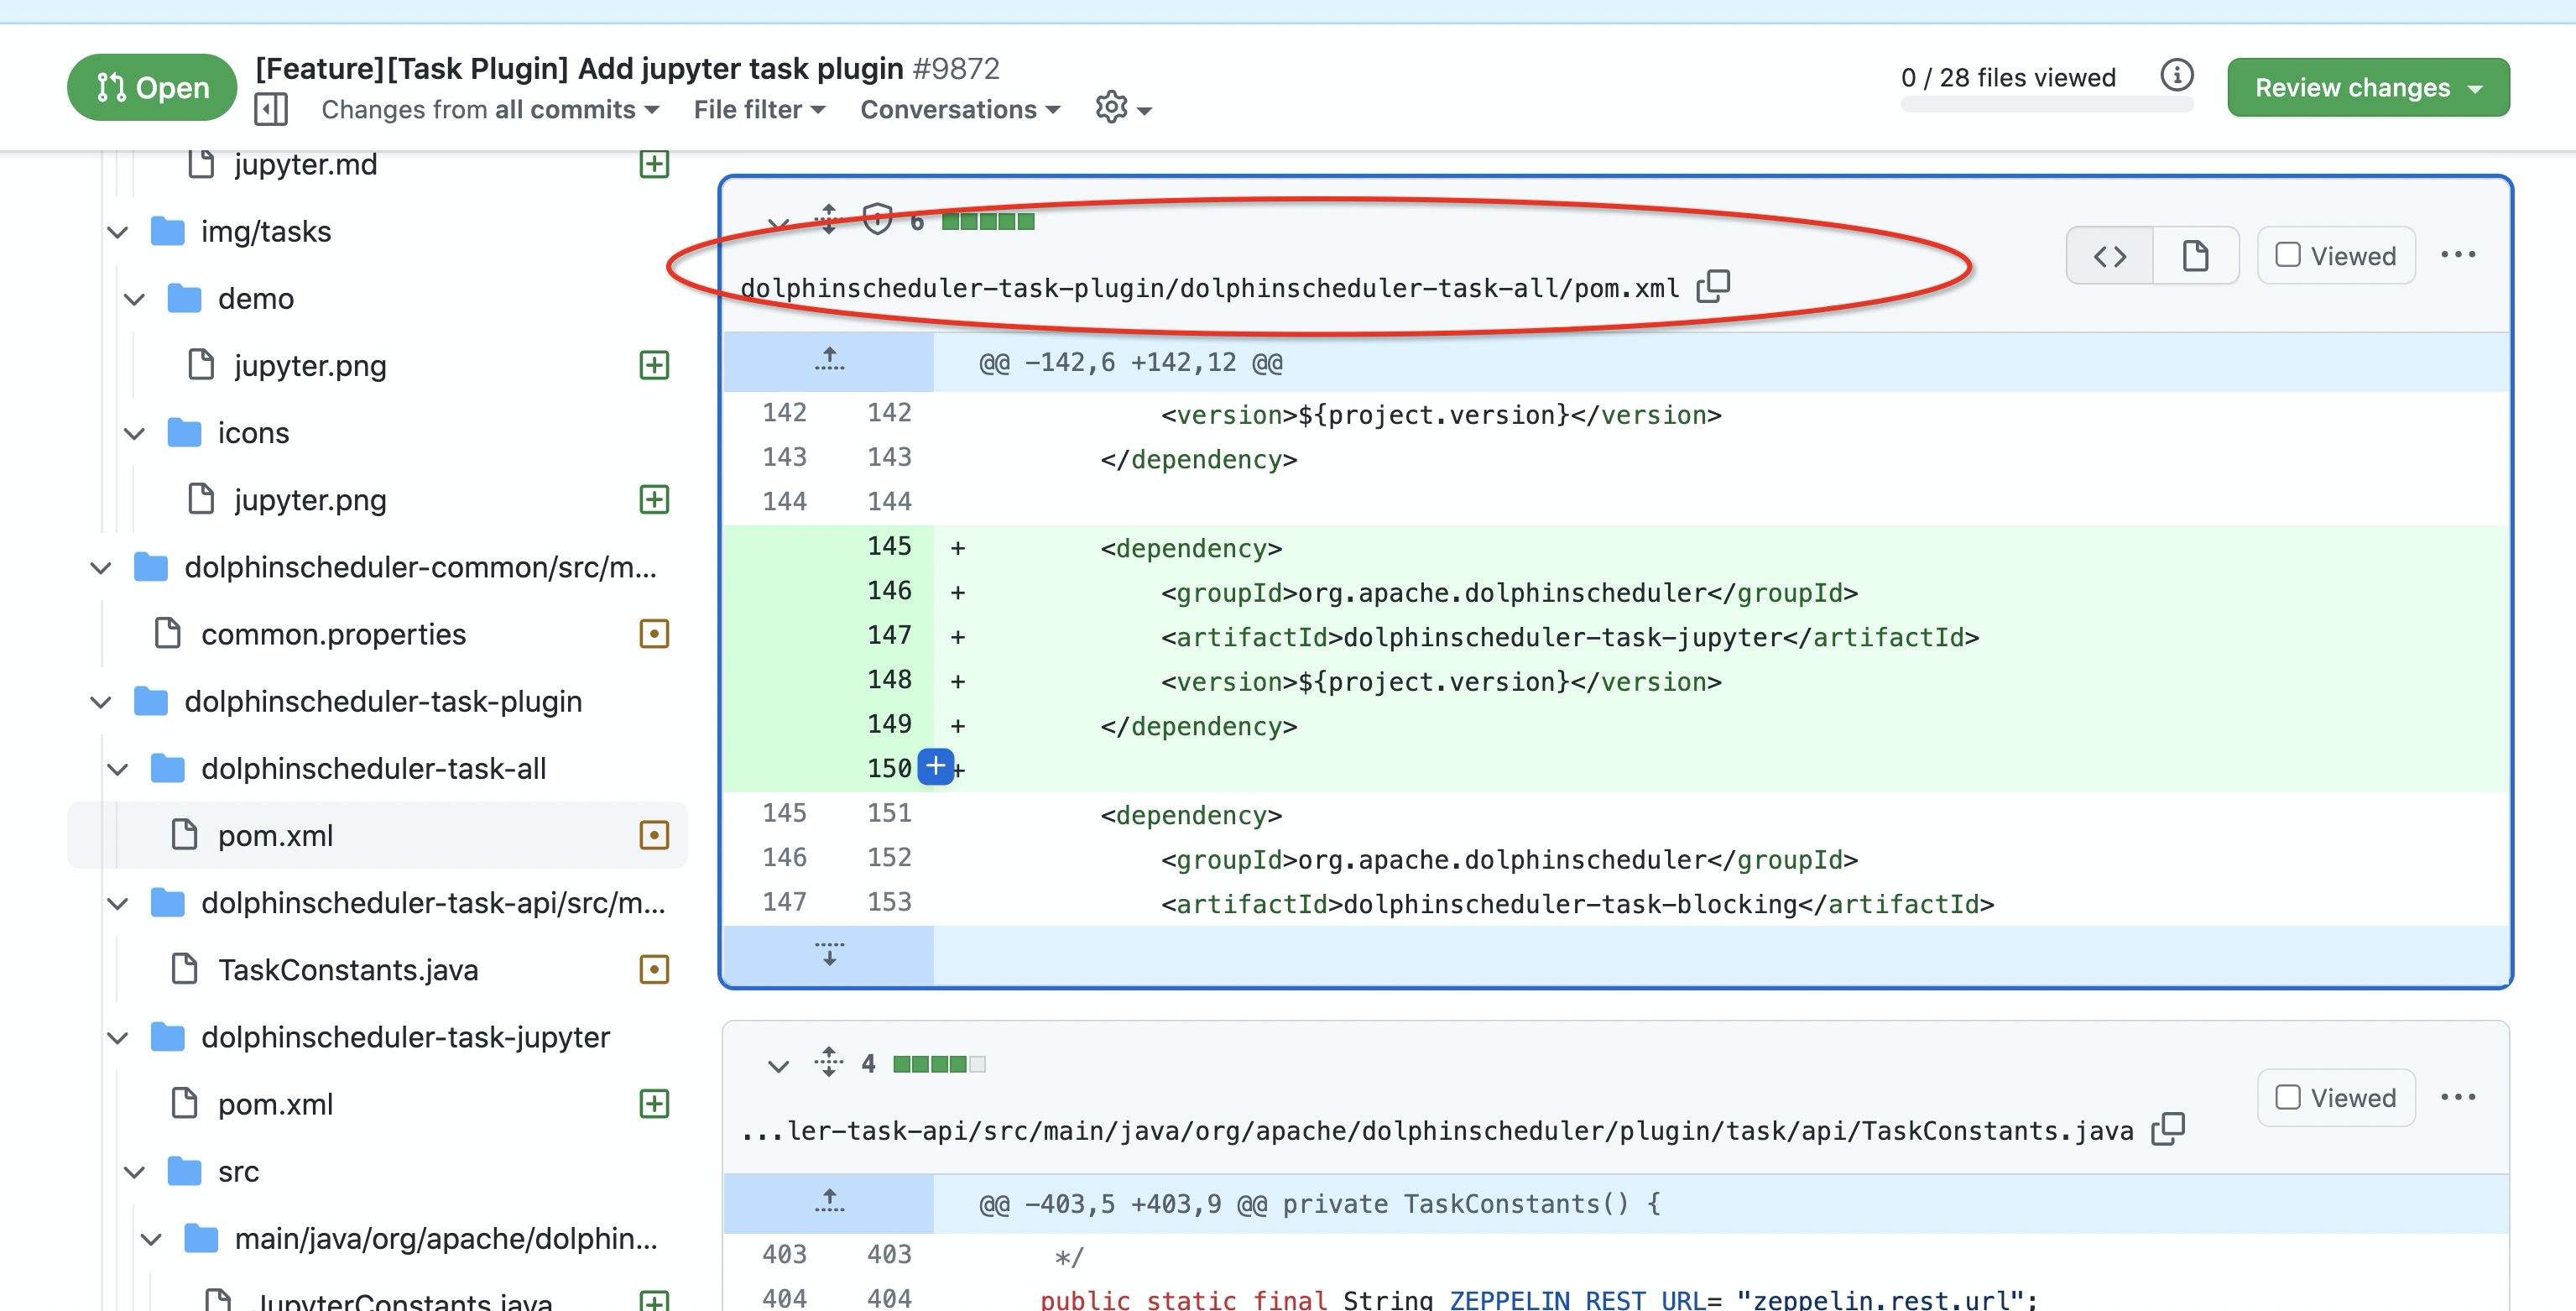Open File filter menu

(x=759, y=109)
